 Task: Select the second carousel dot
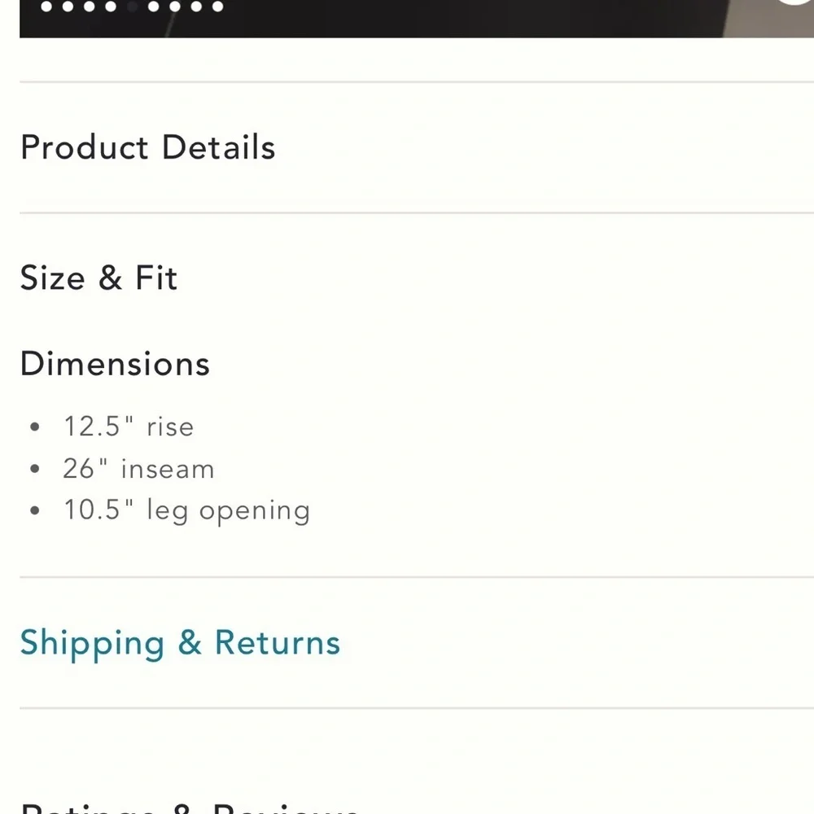[68, 7]
